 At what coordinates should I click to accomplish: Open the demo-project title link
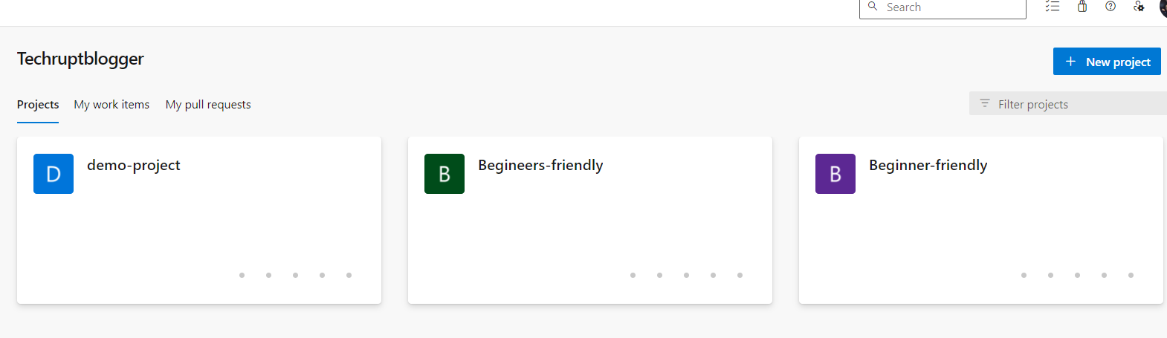(x=134, y=165)
